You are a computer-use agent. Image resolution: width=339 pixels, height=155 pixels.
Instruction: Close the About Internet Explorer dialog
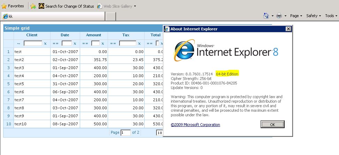coord(288,29)
